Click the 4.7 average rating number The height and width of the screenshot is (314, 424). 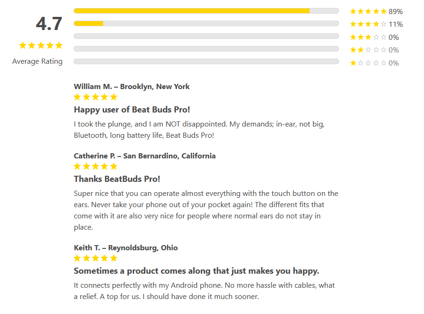pos(49,24)
